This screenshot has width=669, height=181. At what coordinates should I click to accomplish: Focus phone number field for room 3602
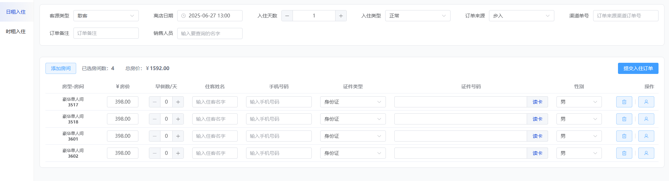(279, 153)
